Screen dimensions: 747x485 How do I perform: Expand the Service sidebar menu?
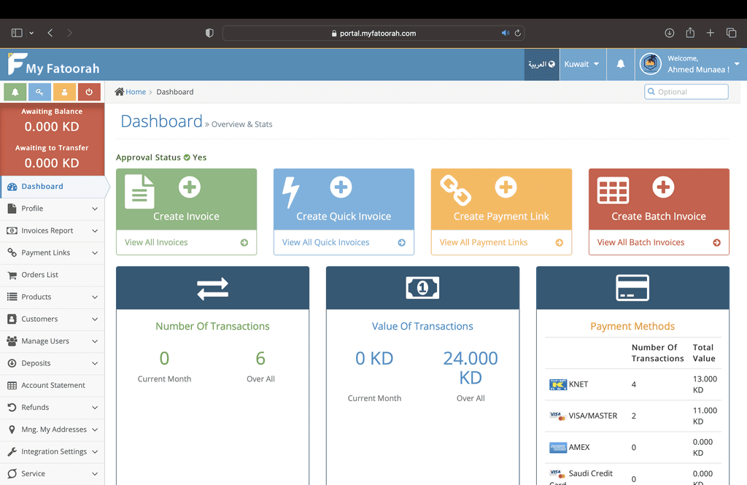pos(53,473)
